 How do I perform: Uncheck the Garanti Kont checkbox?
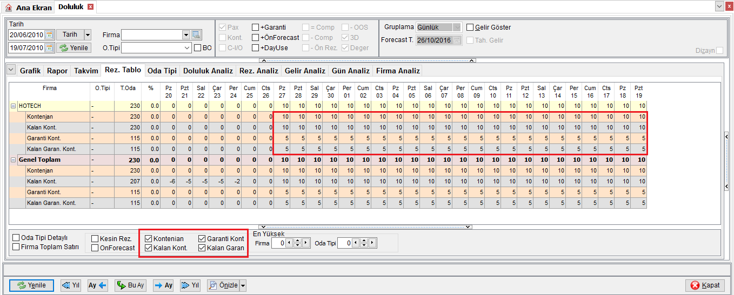tap(202, 238)
